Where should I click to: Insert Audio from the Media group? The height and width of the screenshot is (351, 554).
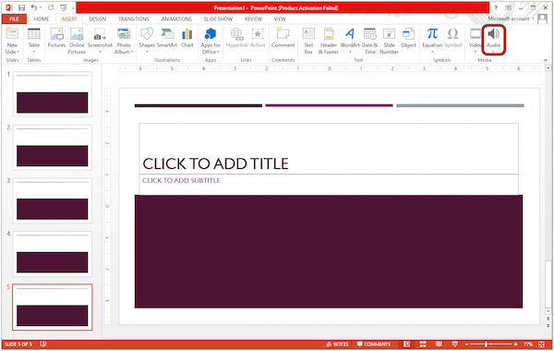click(493, 40)
